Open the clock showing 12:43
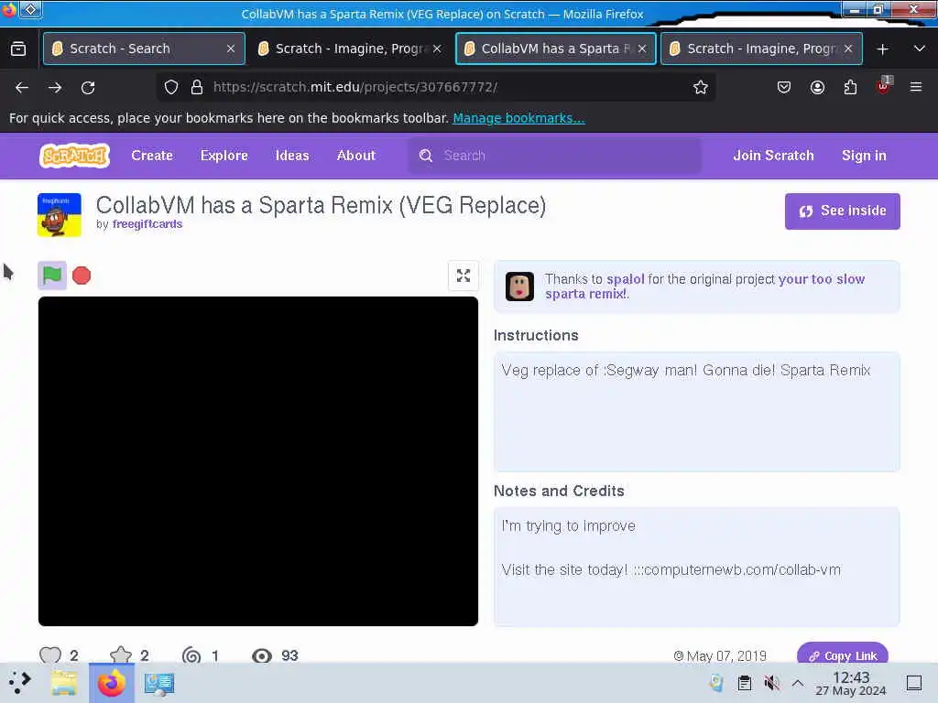This screenshot has width=938, height=703. (x=851, y=683)
